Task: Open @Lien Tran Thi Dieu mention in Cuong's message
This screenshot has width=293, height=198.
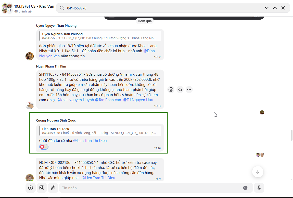Action: coord(90,141)
